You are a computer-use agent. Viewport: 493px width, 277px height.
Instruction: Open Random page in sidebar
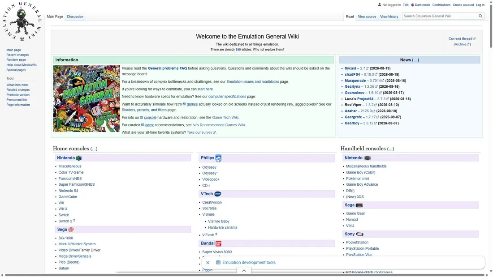coord(16,60)
